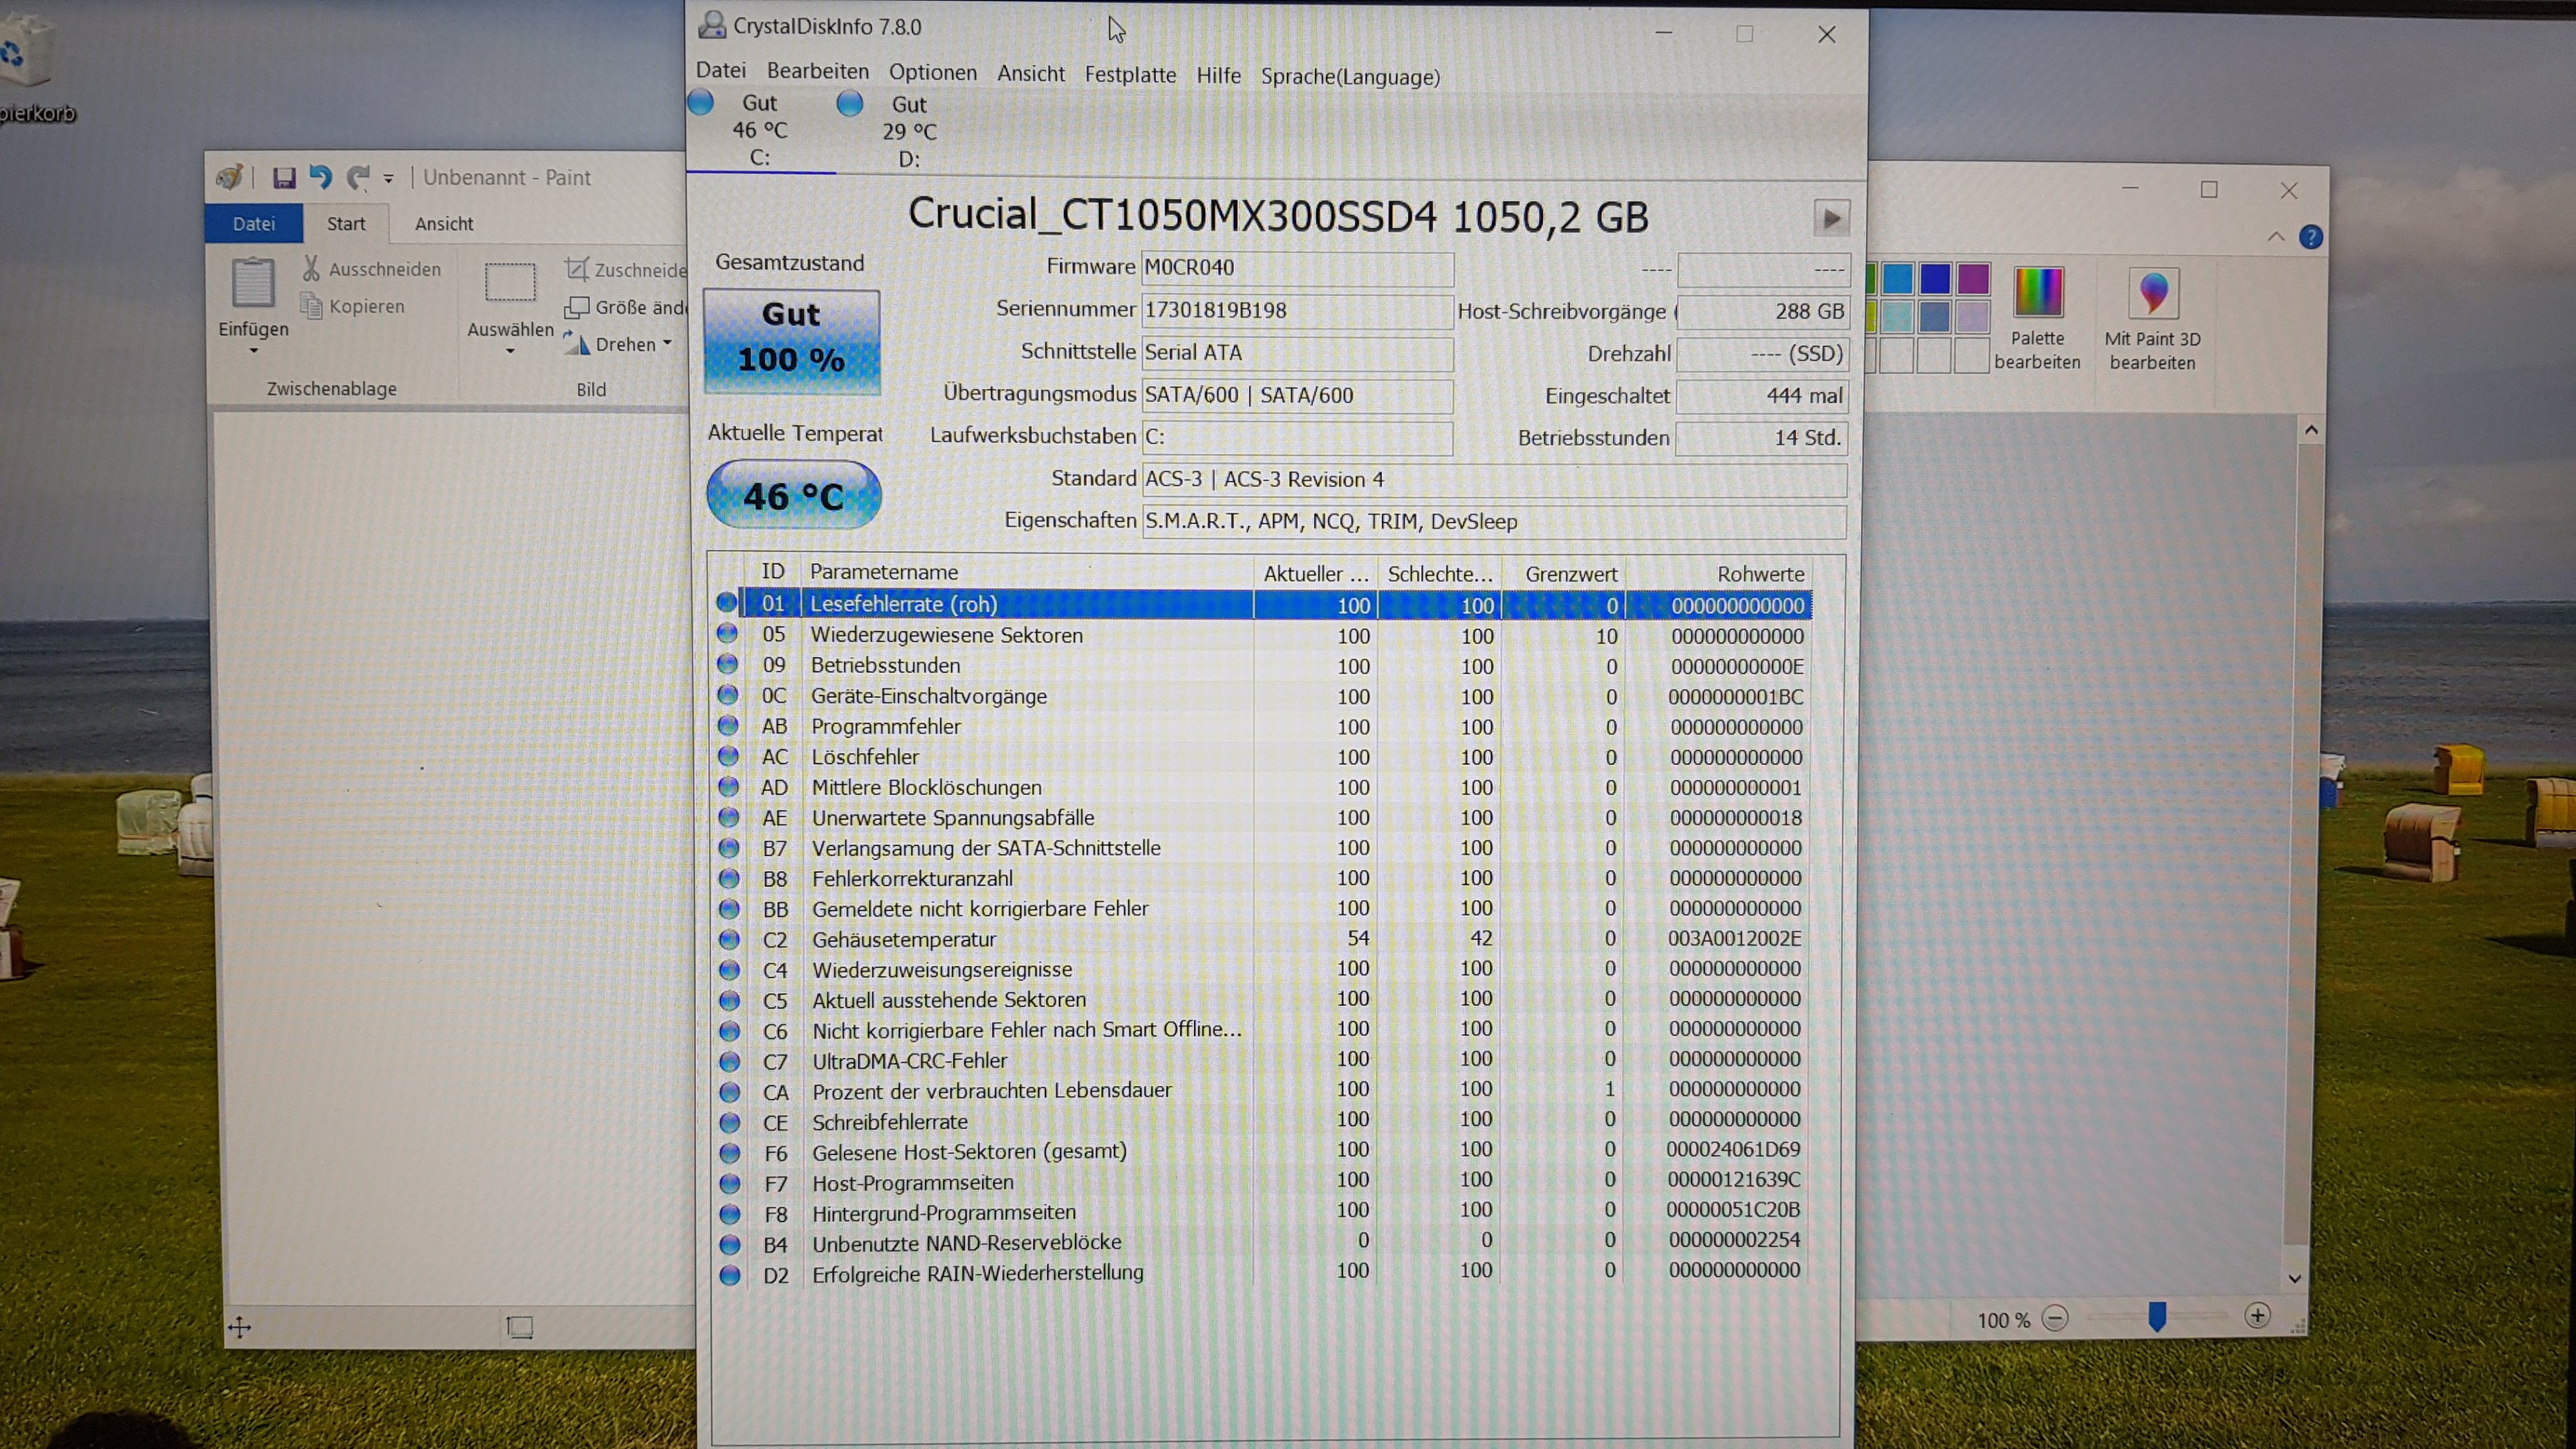Click the Mit Paint 3D bearbeiten icon
Image resolution: width=2576 pixels, height=1449 pixels.
coord(2153,293)
